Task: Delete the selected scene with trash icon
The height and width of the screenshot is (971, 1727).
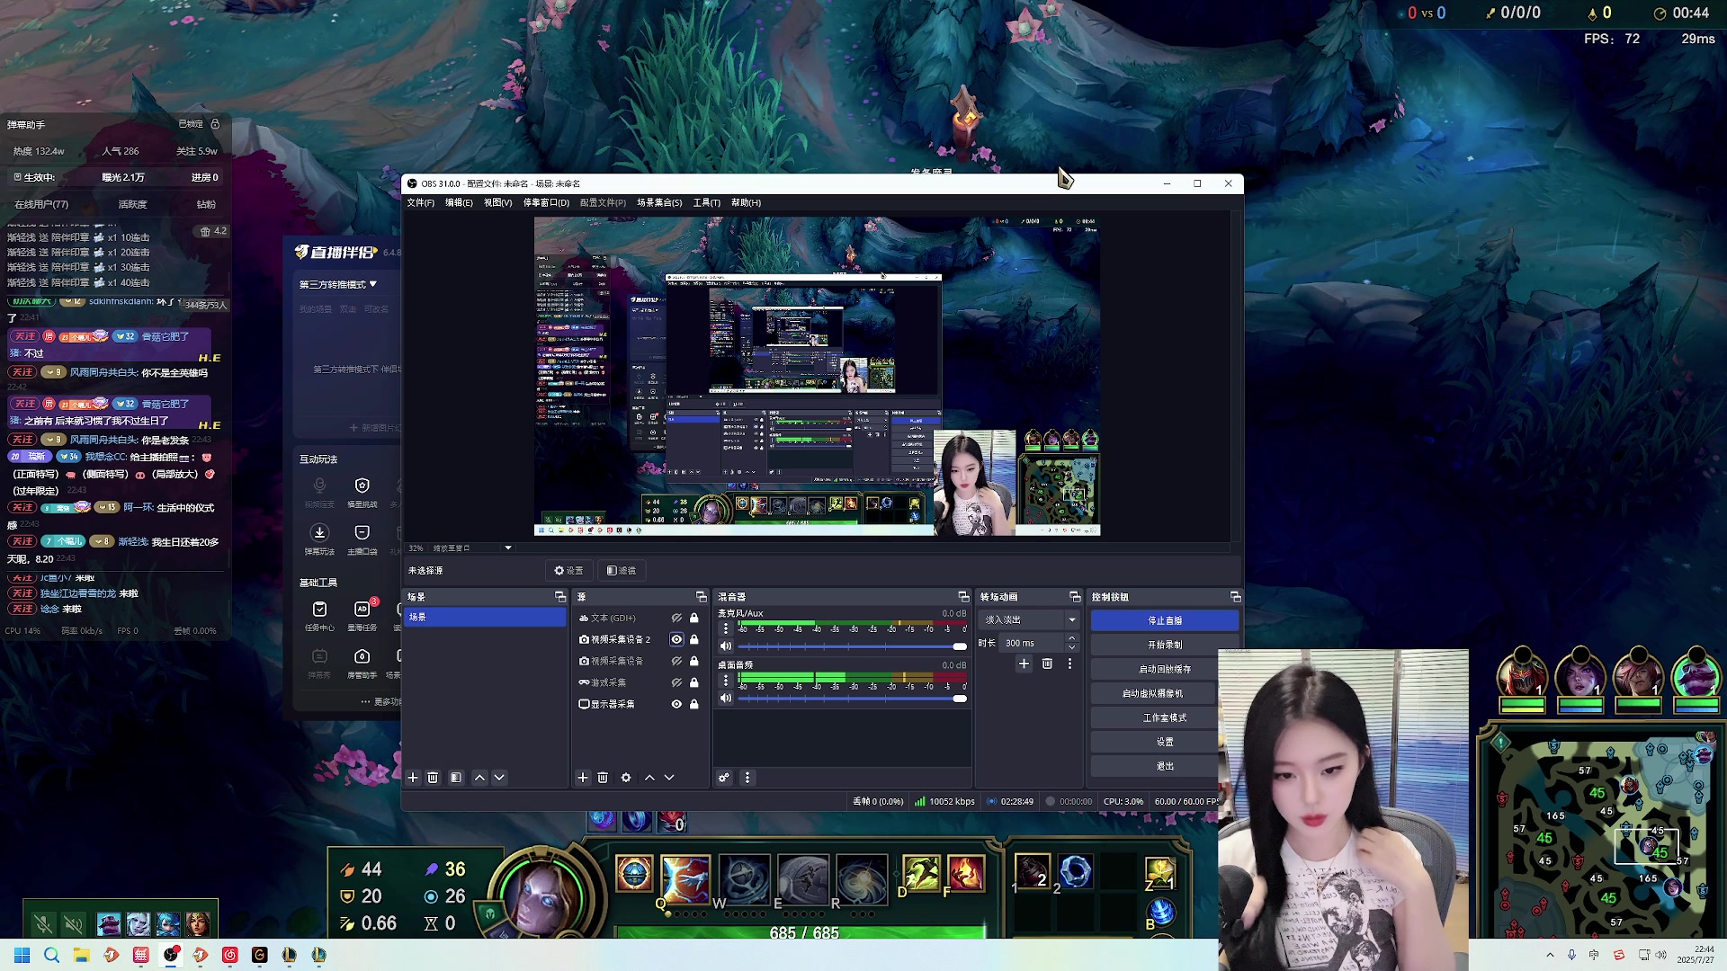Action: [x=433, y=778]
